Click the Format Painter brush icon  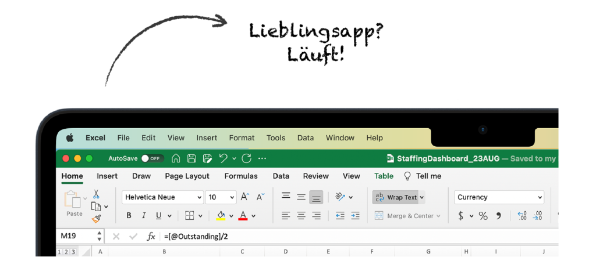(x=96, y=219)
